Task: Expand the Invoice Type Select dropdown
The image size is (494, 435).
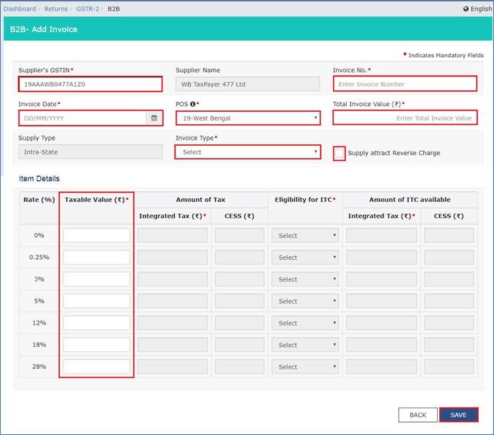Action: click(x=247, y=152)
